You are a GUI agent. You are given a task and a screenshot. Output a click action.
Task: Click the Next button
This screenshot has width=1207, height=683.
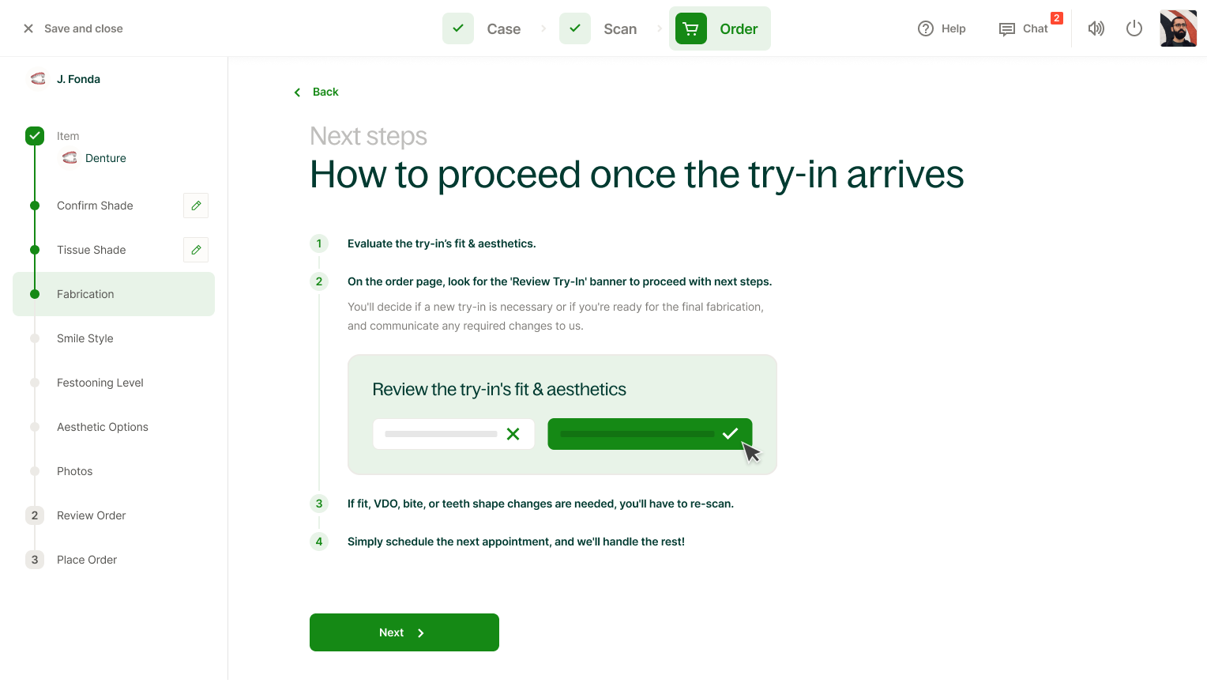(404, 632)
